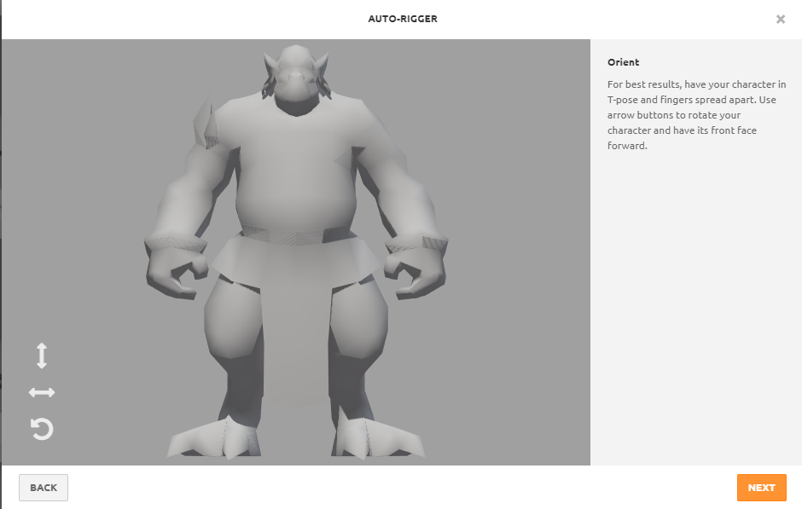Click the T-pose instruction paragraph
Screen dimensions: 802x509
point(697,115)
